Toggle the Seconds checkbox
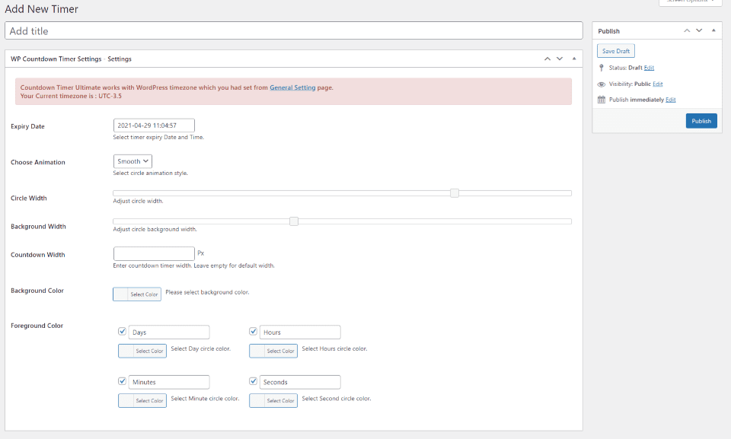Screen dimensions: 731x439 tap(253, 381)
